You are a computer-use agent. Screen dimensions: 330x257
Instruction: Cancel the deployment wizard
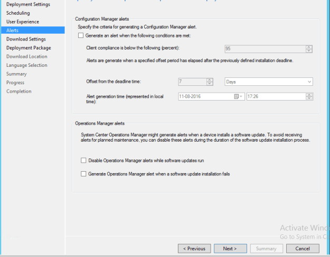click(x=303, y=249)
